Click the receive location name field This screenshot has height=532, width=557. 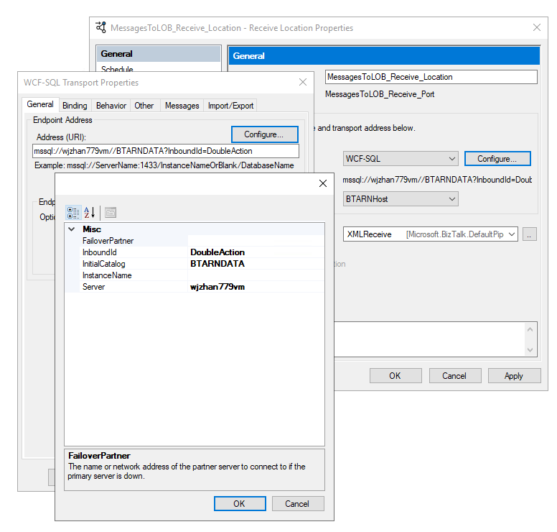(431, 77)
